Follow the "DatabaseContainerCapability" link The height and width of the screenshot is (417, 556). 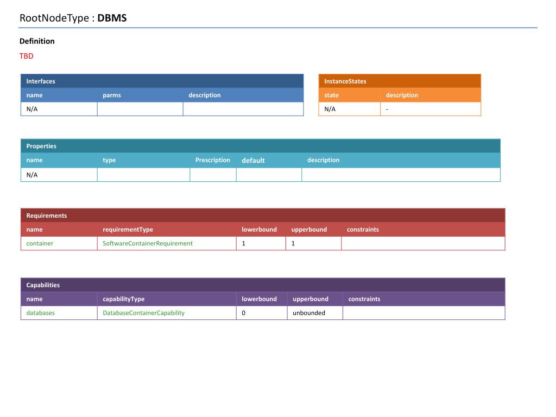pos(143,313)
